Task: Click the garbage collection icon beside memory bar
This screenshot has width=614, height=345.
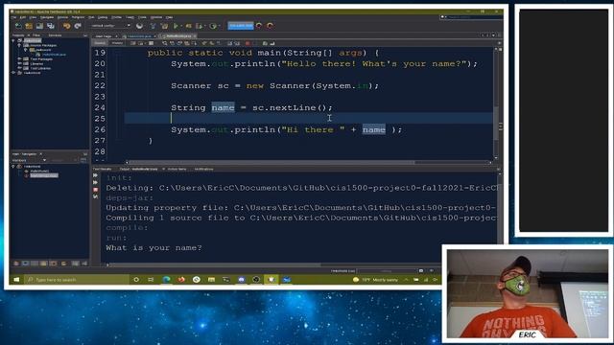Action: point(259,26)
